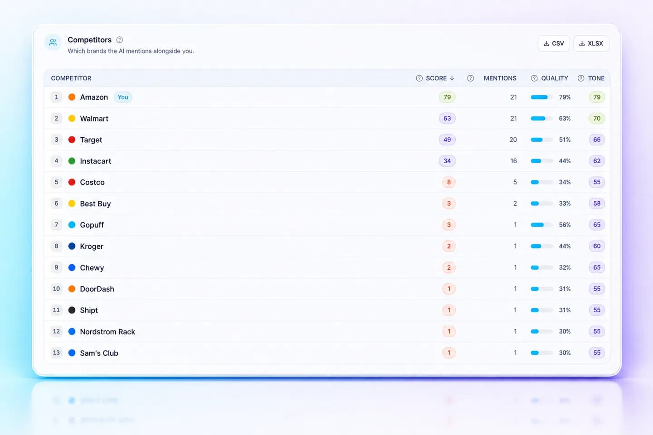Click the orange dot next to DoorDash
This screenshot has height=435, width=653.
[72, 289]
